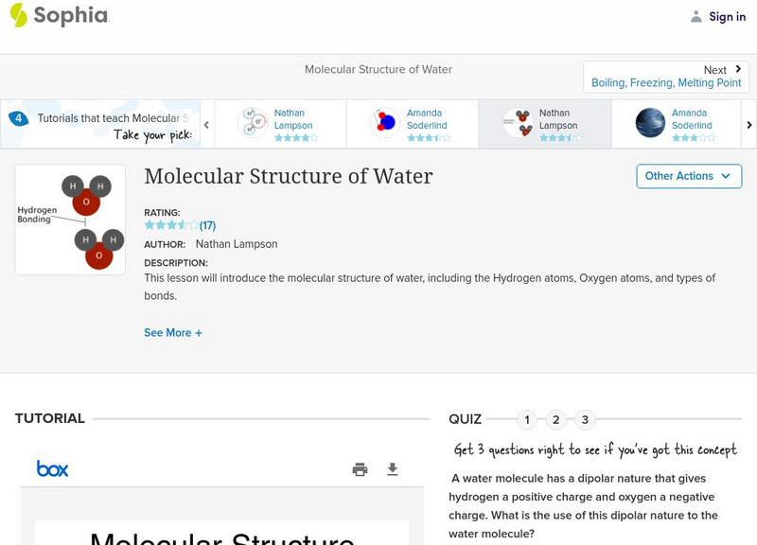The height and width of the screenshot is (545, 757).
Task: Click the star rating under Molecular Structure title
Action: [170, 226]
